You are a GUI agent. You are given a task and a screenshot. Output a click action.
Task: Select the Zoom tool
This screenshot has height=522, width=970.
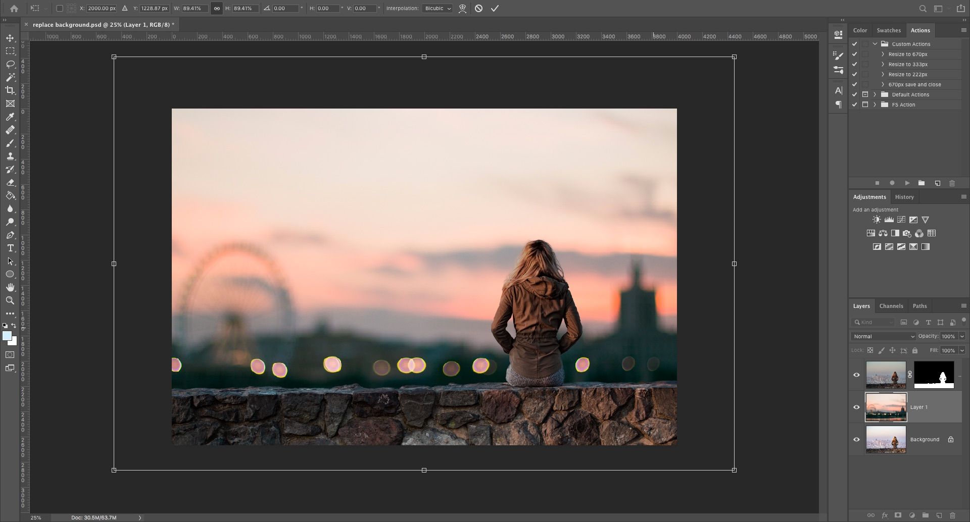tap(10, 300)
